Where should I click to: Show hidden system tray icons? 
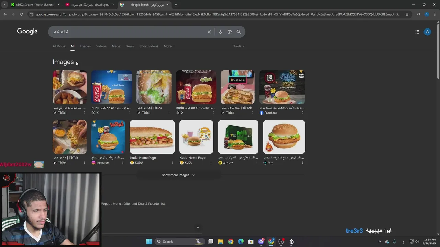pyautogui.click(x=379, y=242)
